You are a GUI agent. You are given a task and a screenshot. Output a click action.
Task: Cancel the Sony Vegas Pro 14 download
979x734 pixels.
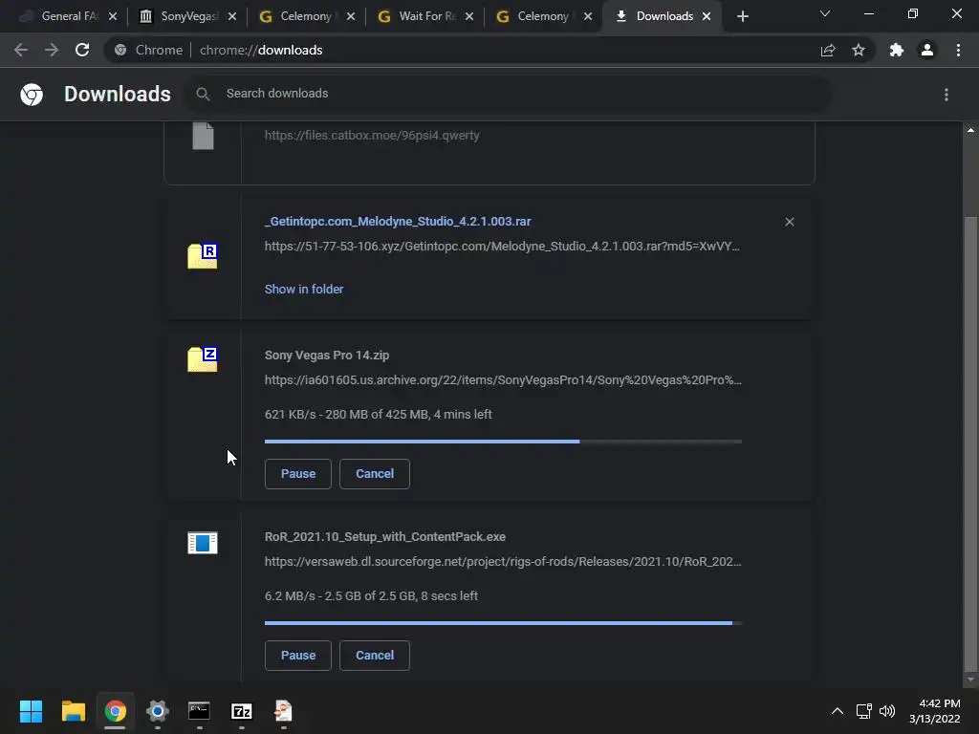tap(375, 474)
